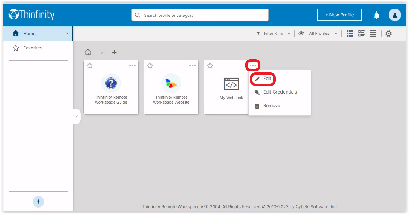Focus the search profile or category field
The width and height of the screenshot is (409, 214).
(x=200, y=15)
